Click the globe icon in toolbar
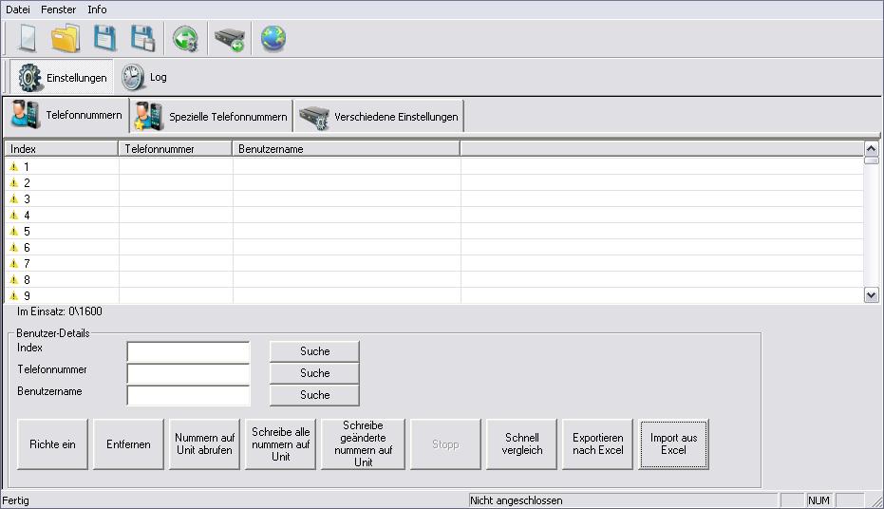The height and width of the screenshot is (509, 884). tap(273, 39)
